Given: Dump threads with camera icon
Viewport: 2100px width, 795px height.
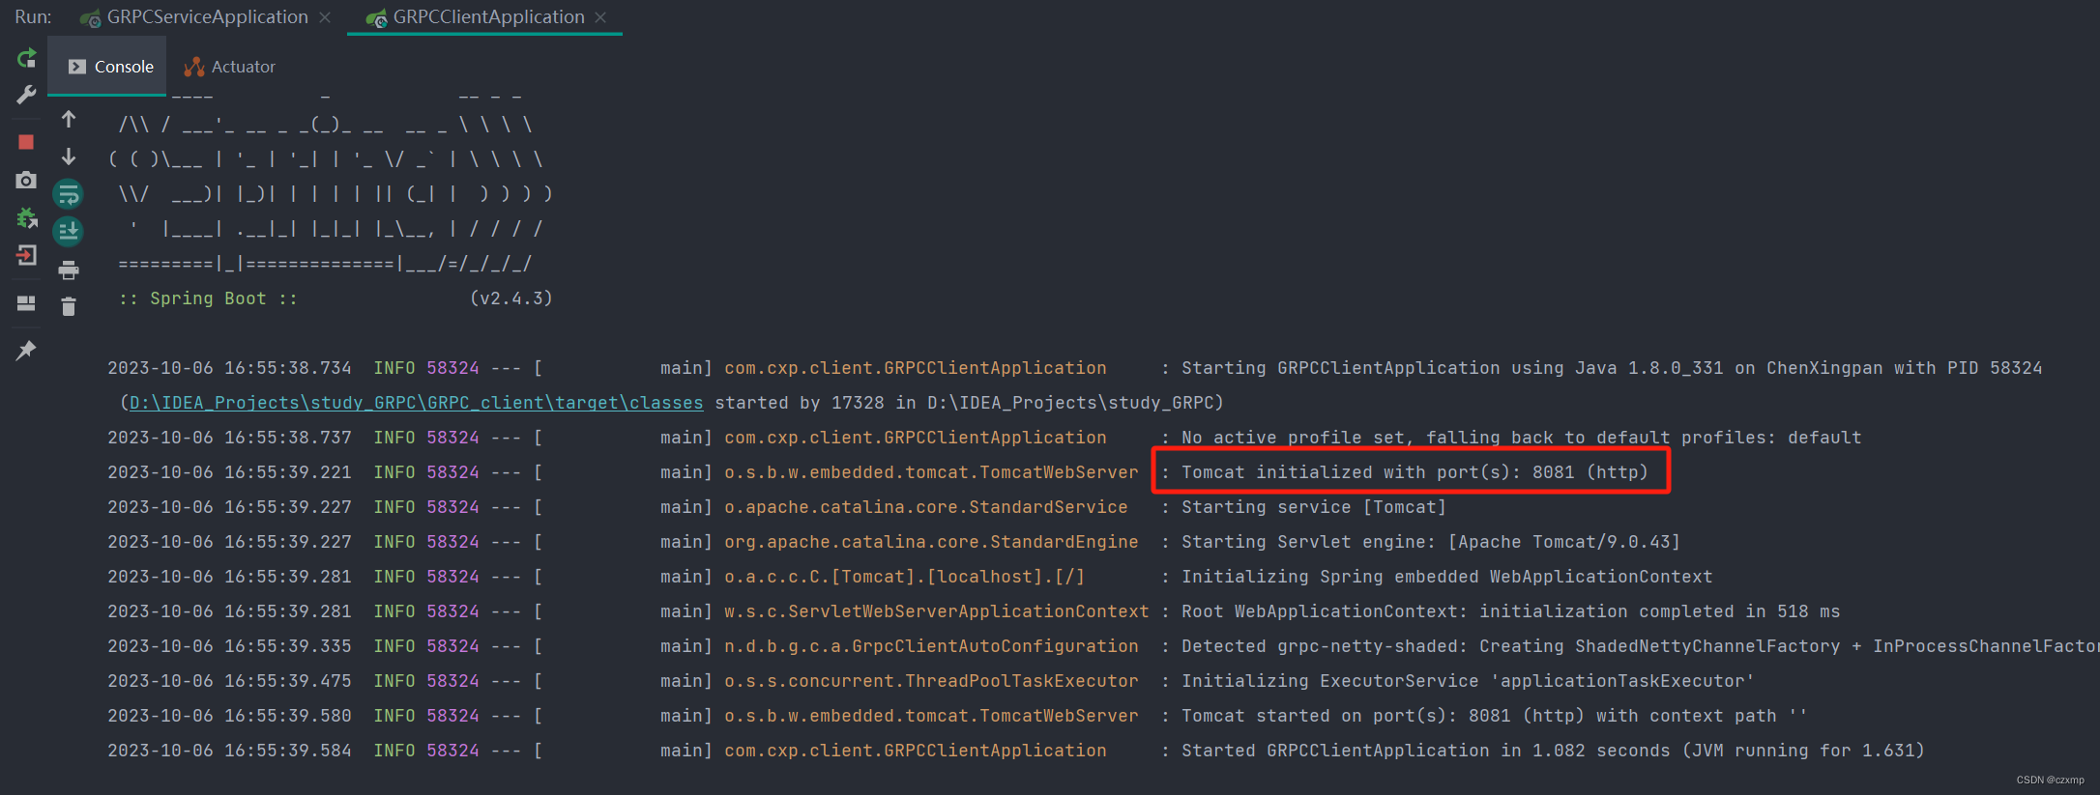Looking at the screenshot, I should tap(26, 180).
